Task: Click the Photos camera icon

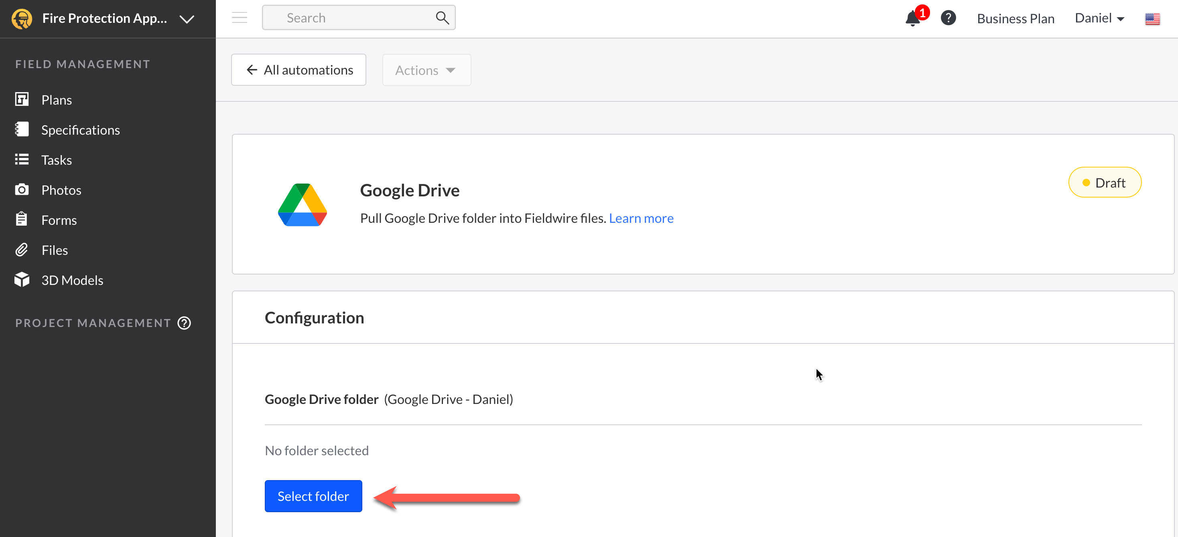Action: tap(22, 189)
